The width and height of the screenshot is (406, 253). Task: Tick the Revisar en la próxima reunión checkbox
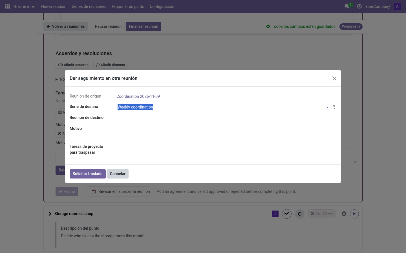(87, 191)
